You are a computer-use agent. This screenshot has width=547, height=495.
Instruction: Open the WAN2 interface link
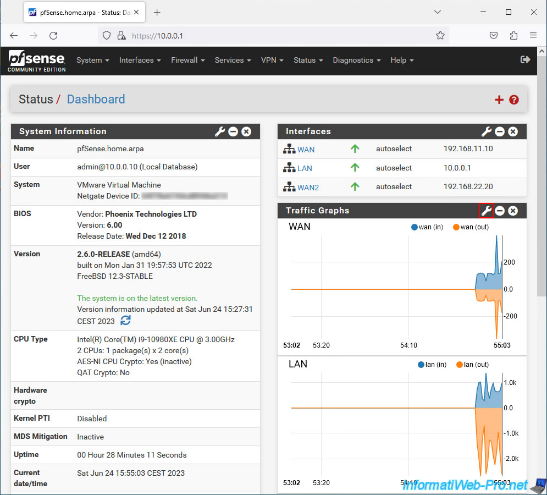pyautogui.click(x=308, y=188)
